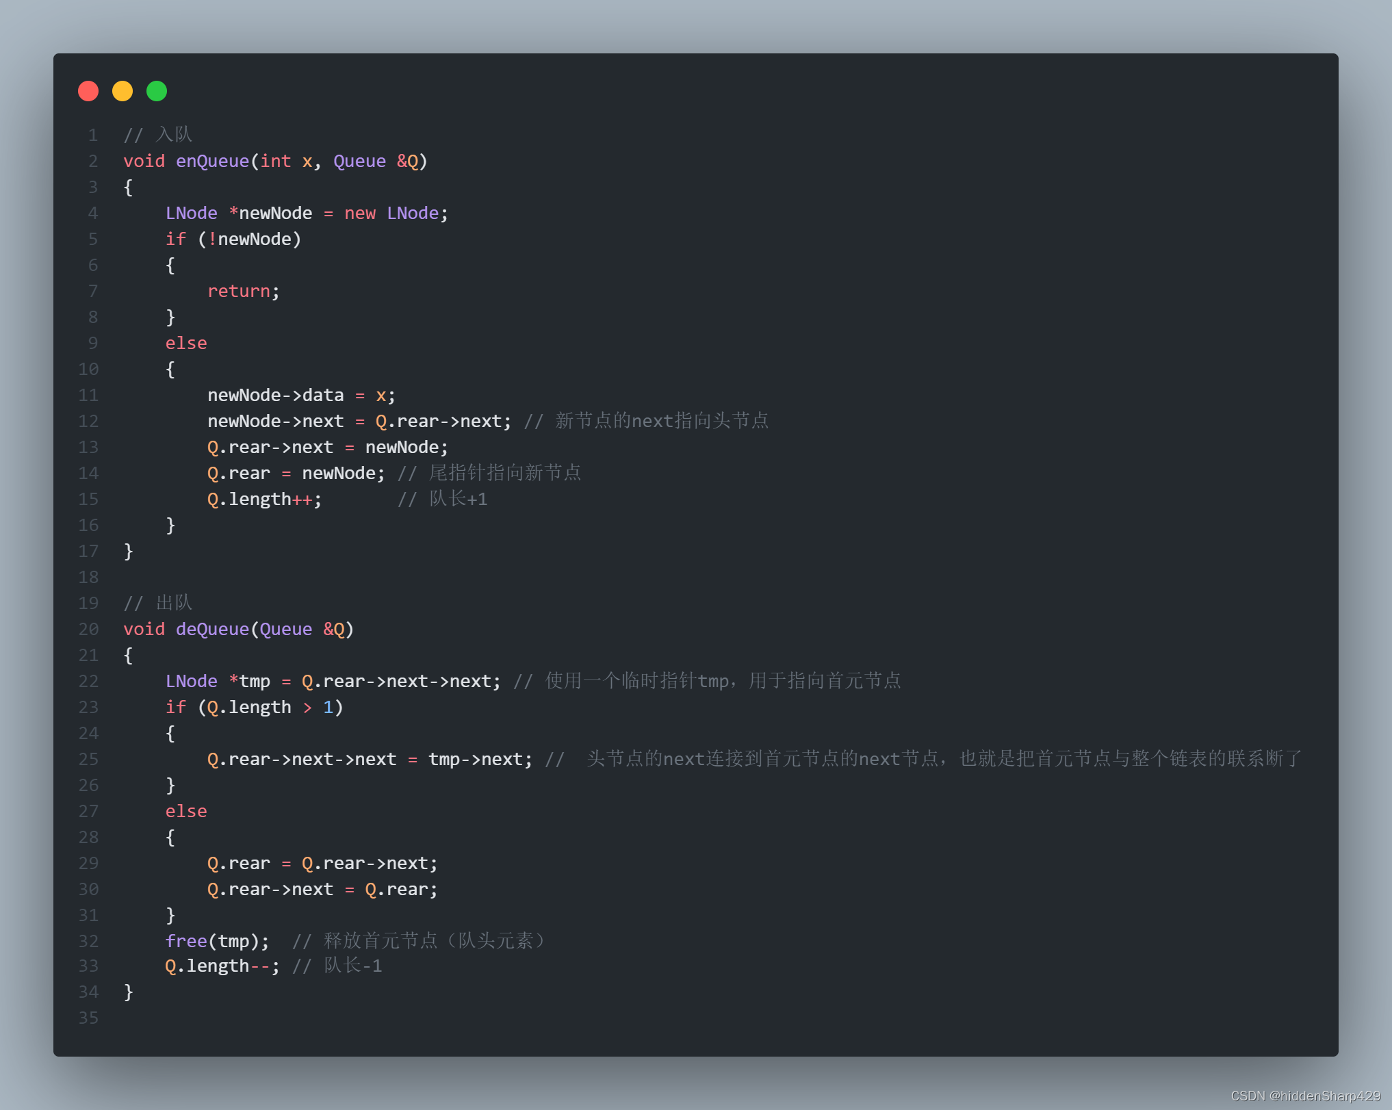1392x1110 pixels.
Task: Click comment '新节点的next指向头节点'
Action: tap(662, 421)
